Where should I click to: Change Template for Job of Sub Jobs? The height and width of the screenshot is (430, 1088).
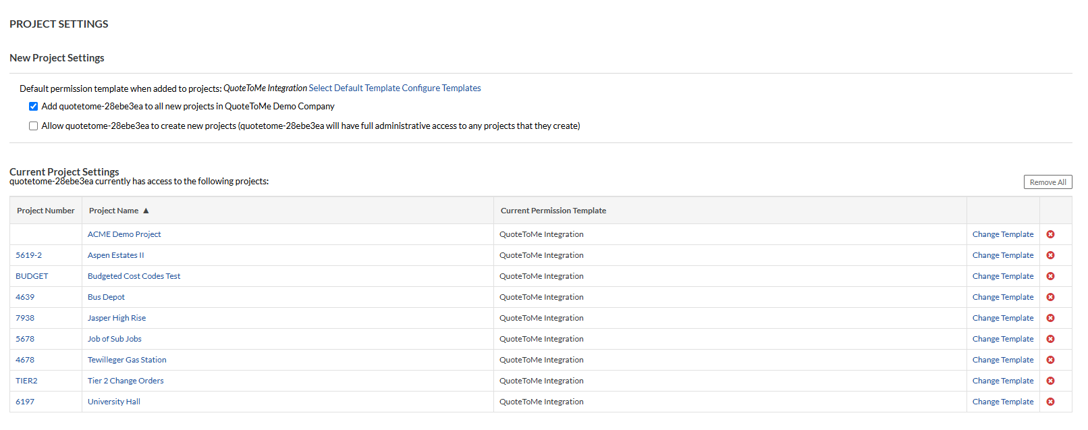coord(1003,339)
